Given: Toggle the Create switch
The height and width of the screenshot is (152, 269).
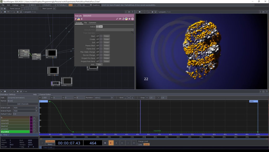Looking at the screenshot, I should click(x=99, y=39).
